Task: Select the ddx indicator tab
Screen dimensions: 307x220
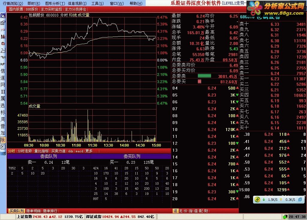Action: click(71, 151)
